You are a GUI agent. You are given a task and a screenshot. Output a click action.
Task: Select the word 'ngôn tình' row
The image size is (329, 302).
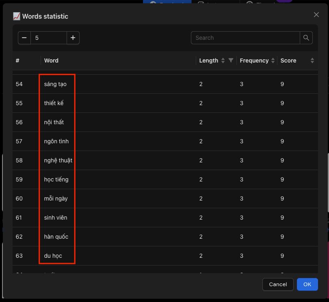[x=165, y=141]
